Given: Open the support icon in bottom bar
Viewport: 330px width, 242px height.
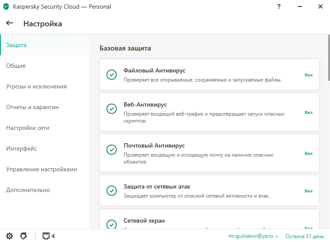Looking at the screenshot, I should [x=24, y=236].
